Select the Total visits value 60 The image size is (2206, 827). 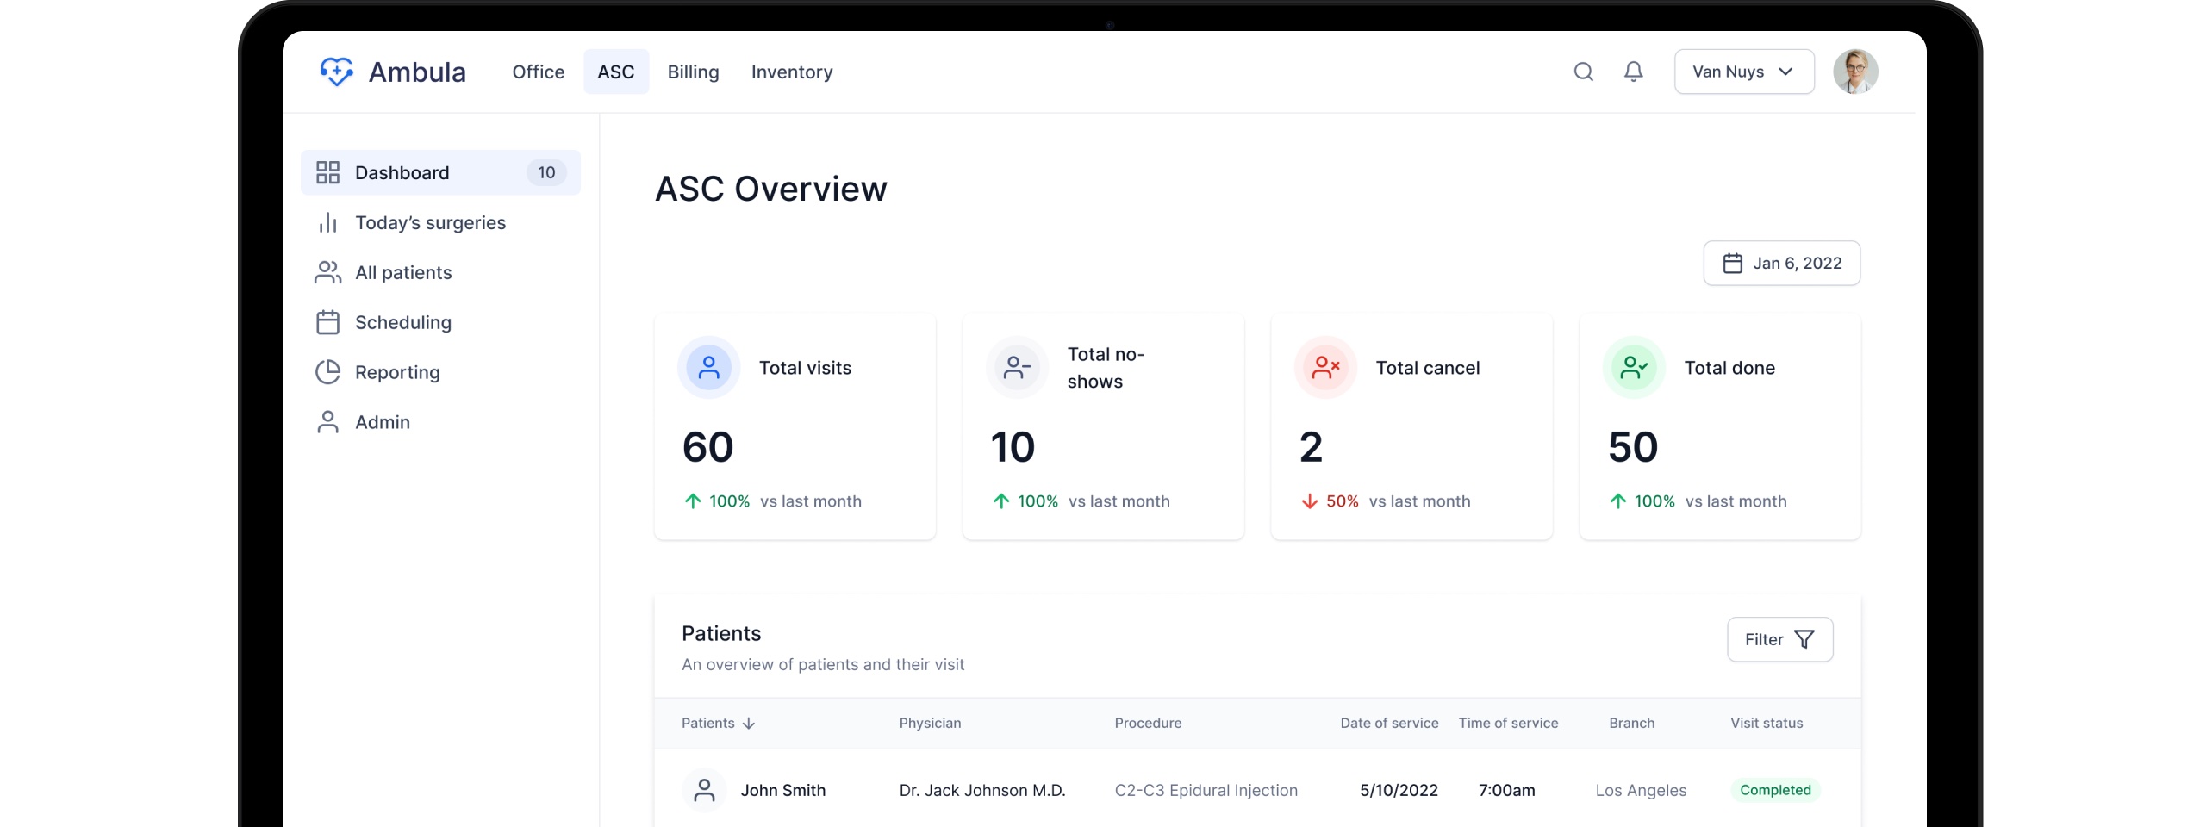[x=707, y=447]
